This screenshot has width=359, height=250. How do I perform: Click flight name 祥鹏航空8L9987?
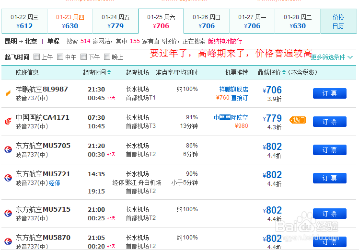(42, 89)
